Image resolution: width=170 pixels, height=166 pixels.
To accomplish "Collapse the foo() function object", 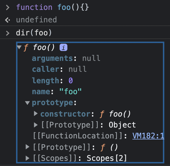I will [x=19, y=47].
